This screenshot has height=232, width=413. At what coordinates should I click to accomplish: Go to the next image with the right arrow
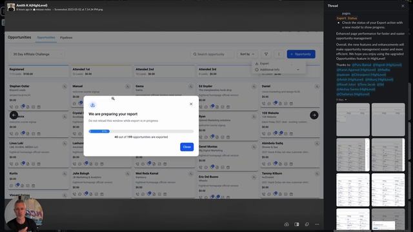tap(314, 115)
